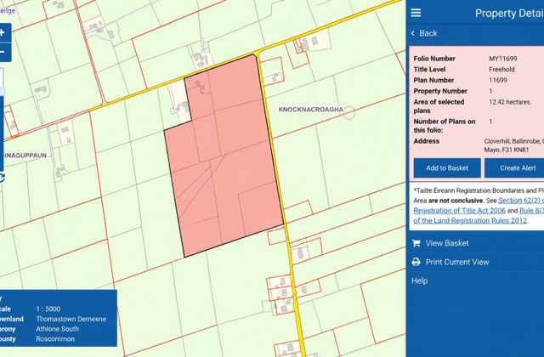Click the 1 : 5000 scale value
Screen dimensions: 544x357
[x=48, y=309]
